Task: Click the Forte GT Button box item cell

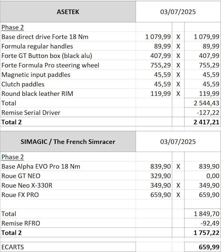Action: pyautogui.click(x=68, y=56)
